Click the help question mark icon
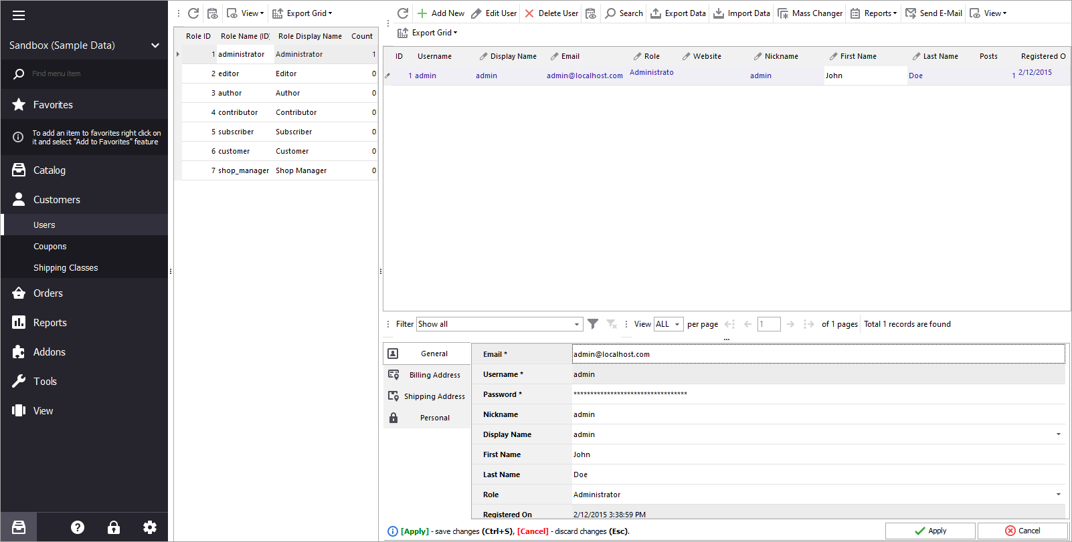The image size is (1072, 542). coord(78,527)
